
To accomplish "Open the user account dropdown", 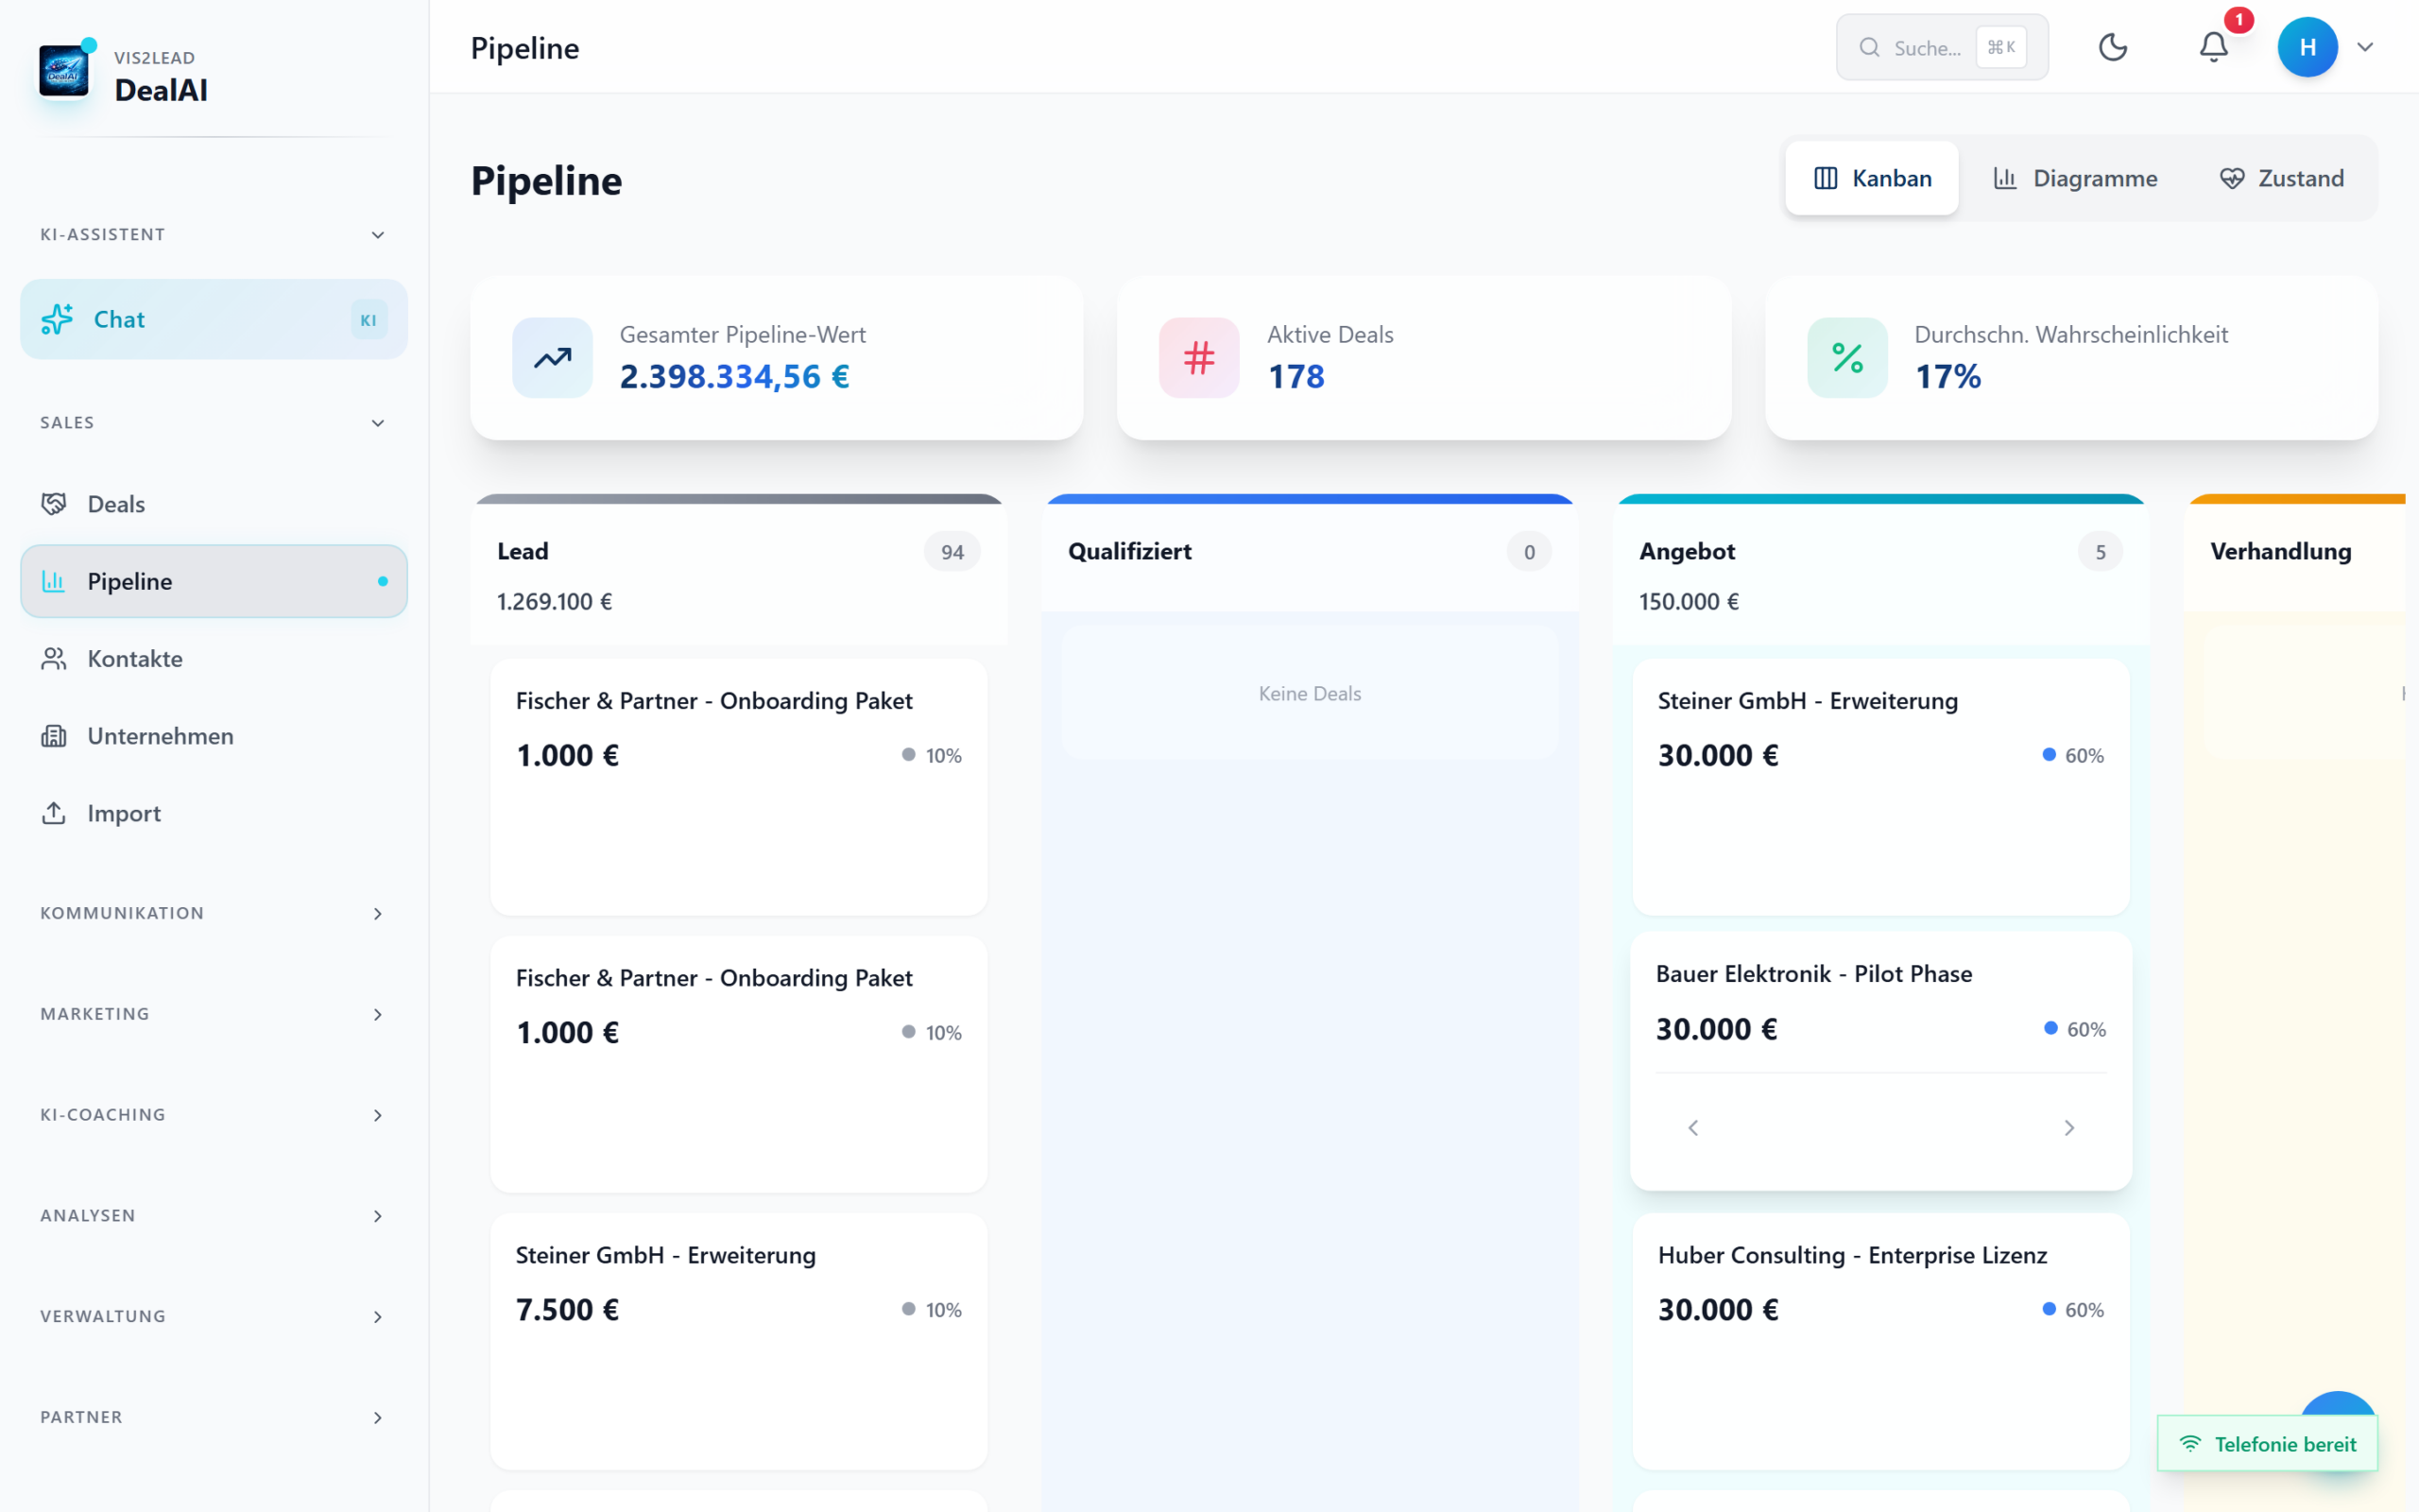I will 2329,47.
